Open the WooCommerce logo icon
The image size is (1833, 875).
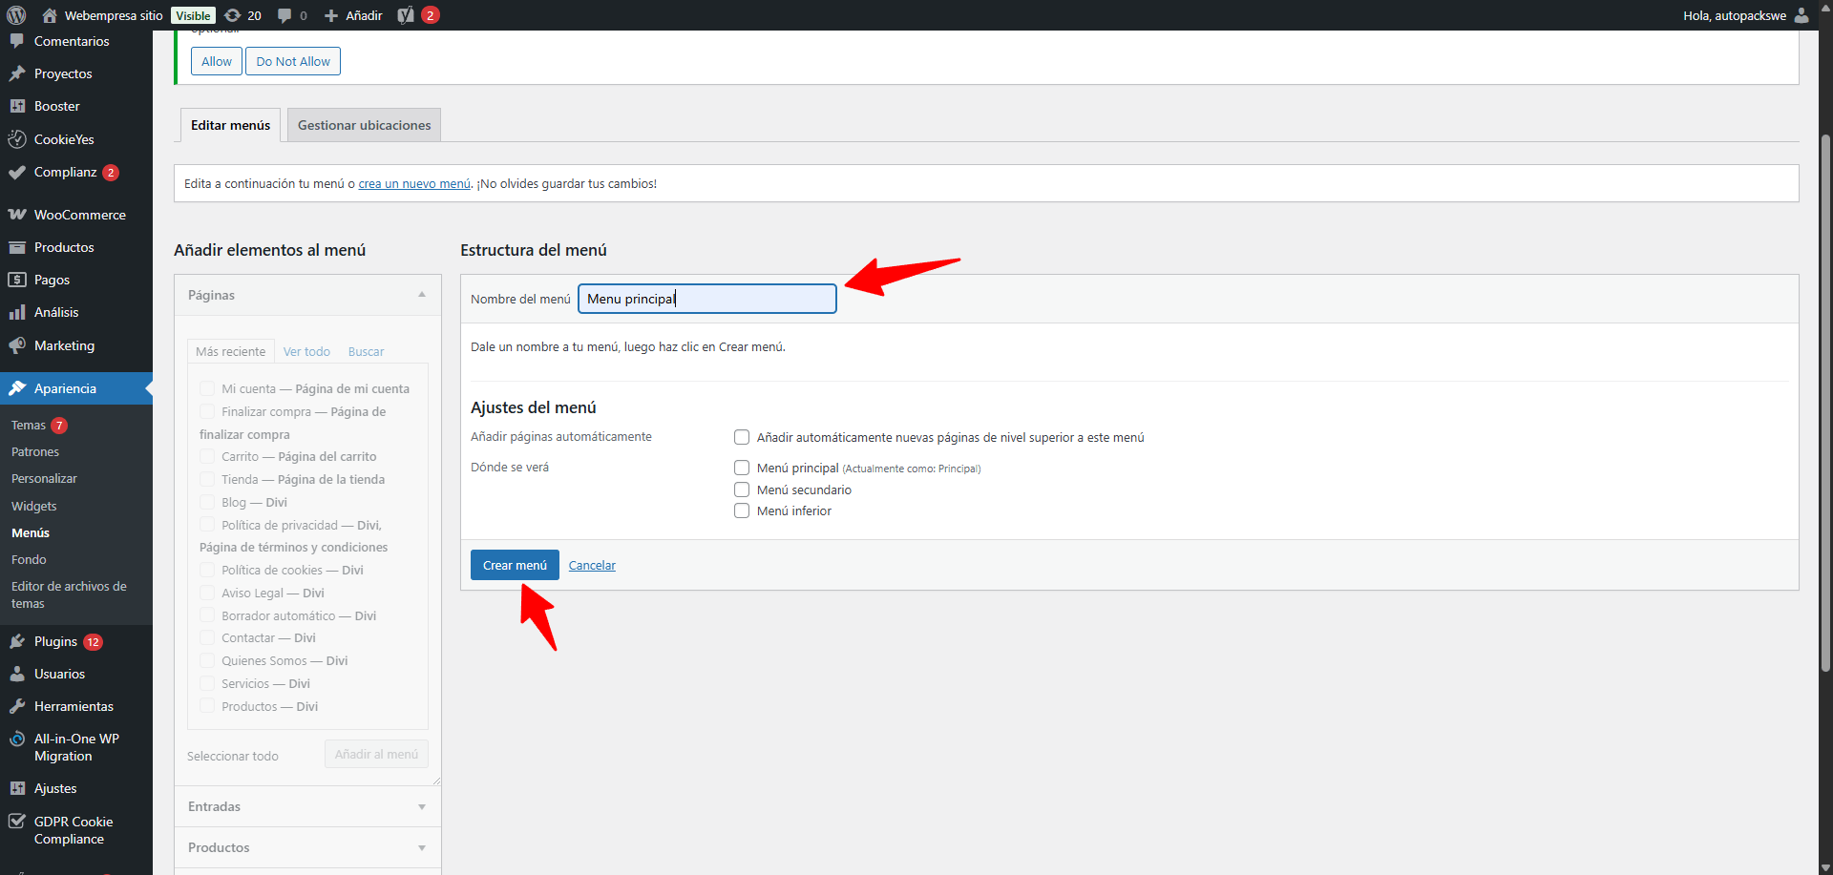pos(17,215)
